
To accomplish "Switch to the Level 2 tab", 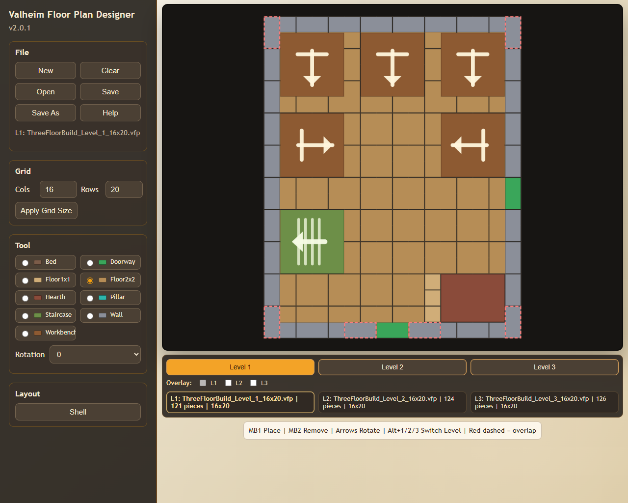I will tap(392, 367).
